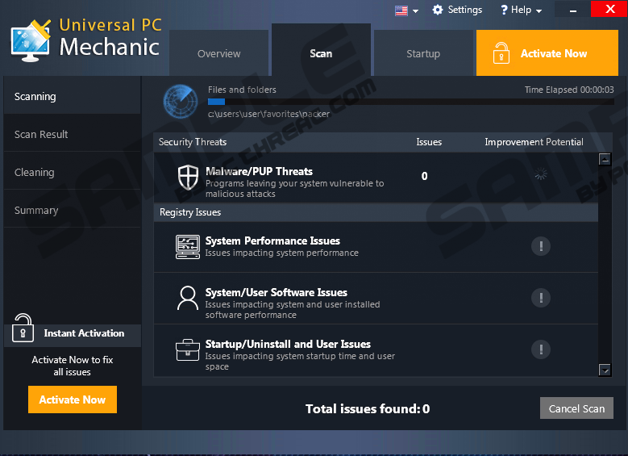Click Cancel Scan button
This screenshot has width=628, height=456.
(x=576, y=408)
